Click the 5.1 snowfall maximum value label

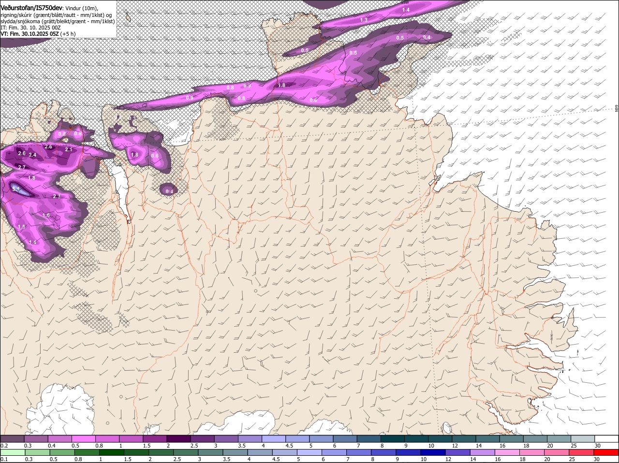coord(16,189)
